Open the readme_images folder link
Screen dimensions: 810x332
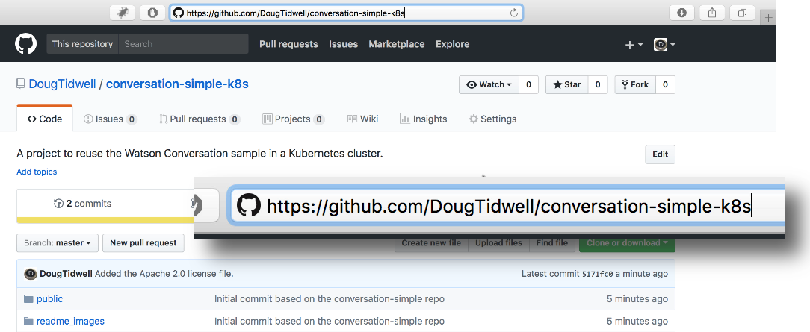[70, 321]
